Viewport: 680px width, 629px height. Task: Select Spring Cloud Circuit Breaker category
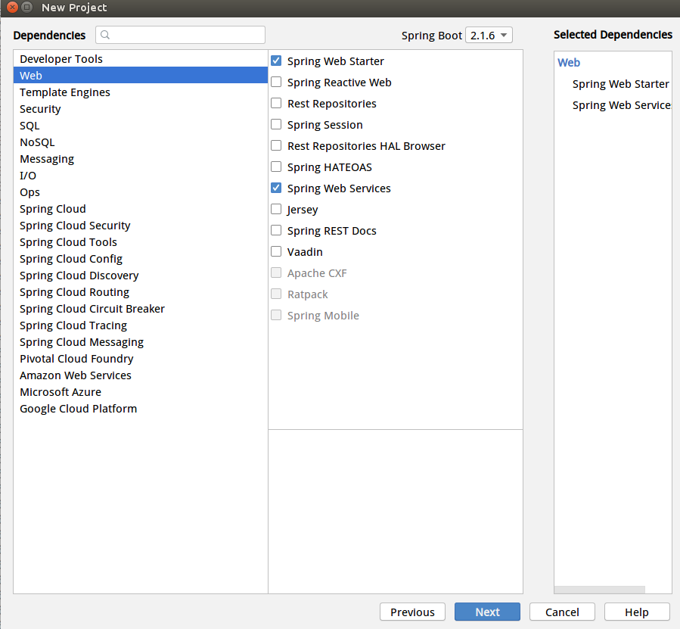141,309
